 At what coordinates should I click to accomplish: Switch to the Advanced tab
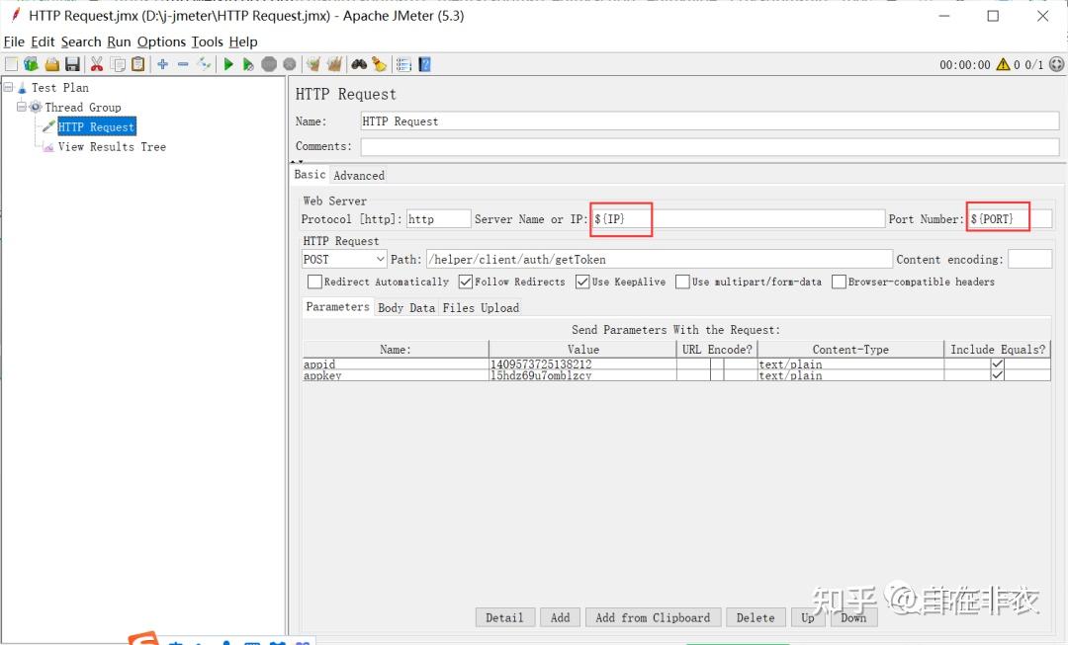[x=359, y=175]
